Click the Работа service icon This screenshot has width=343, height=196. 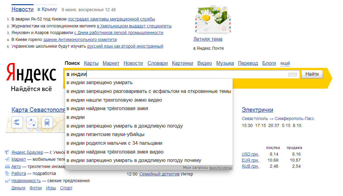coord(7,173)
